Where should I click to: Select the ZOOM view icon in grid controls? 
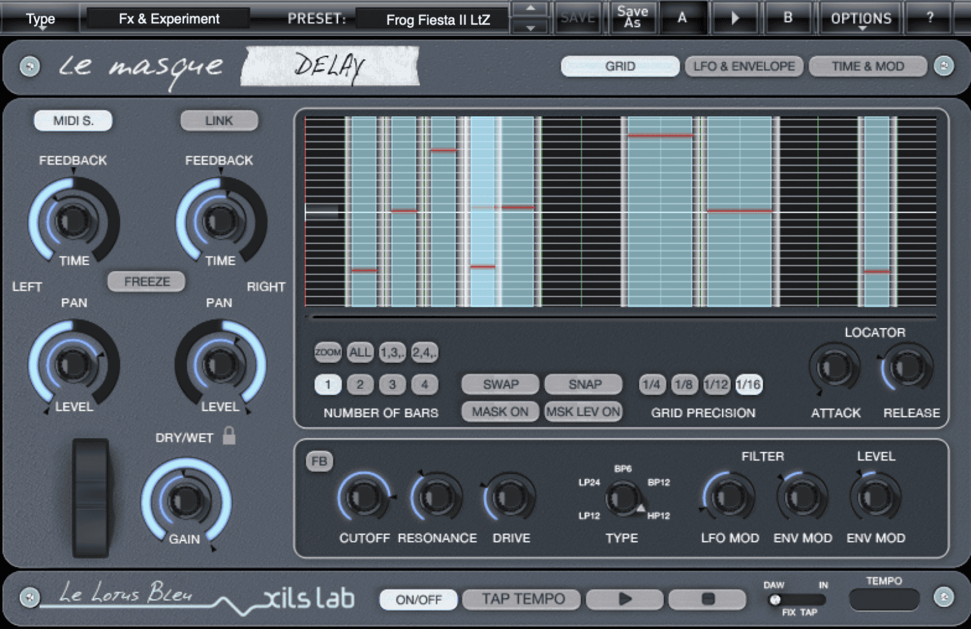pyautogui.click(x=327, y=352)
